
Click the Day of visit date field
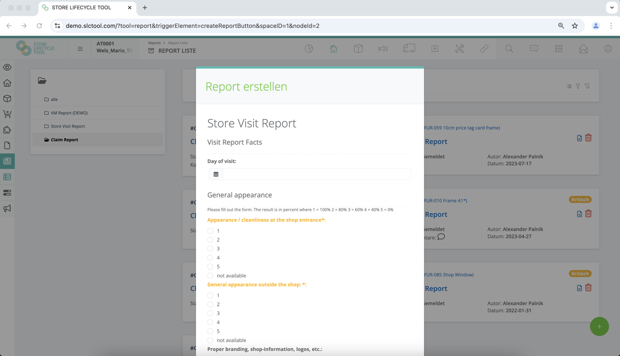point(316,174)
